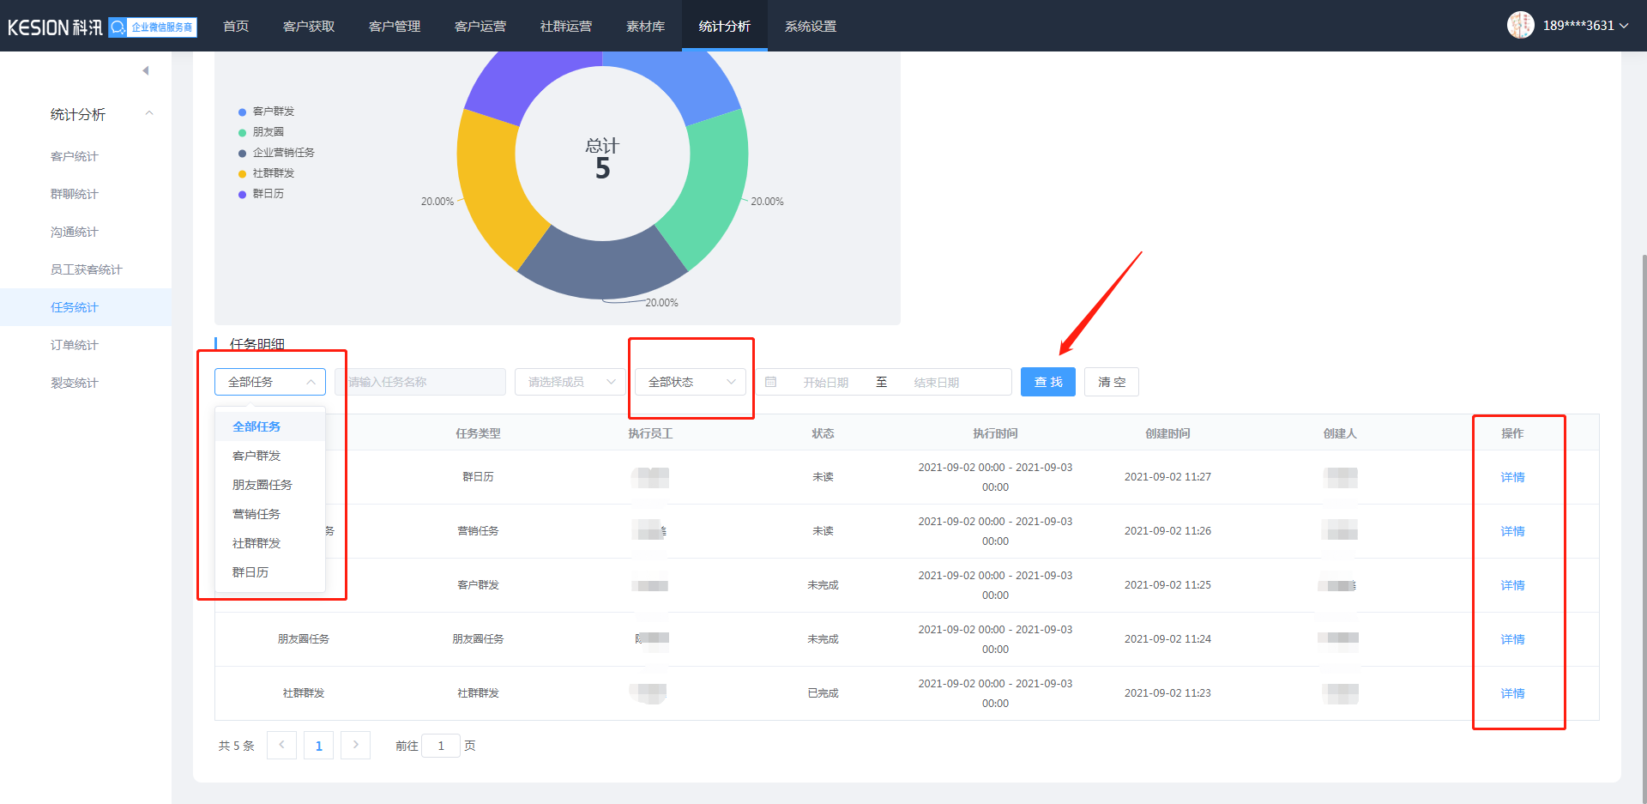This screenshot has height=804, width=1647.
Task: Click the 查找 search button
Action: point(1047,382)
